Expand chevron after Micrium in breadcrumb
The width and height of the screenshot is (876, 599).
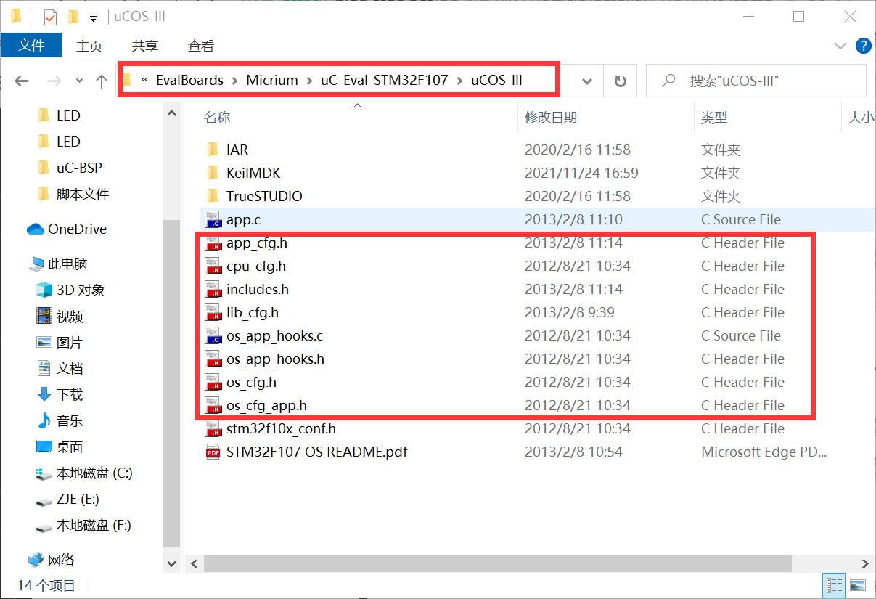[x=310, y=81]
